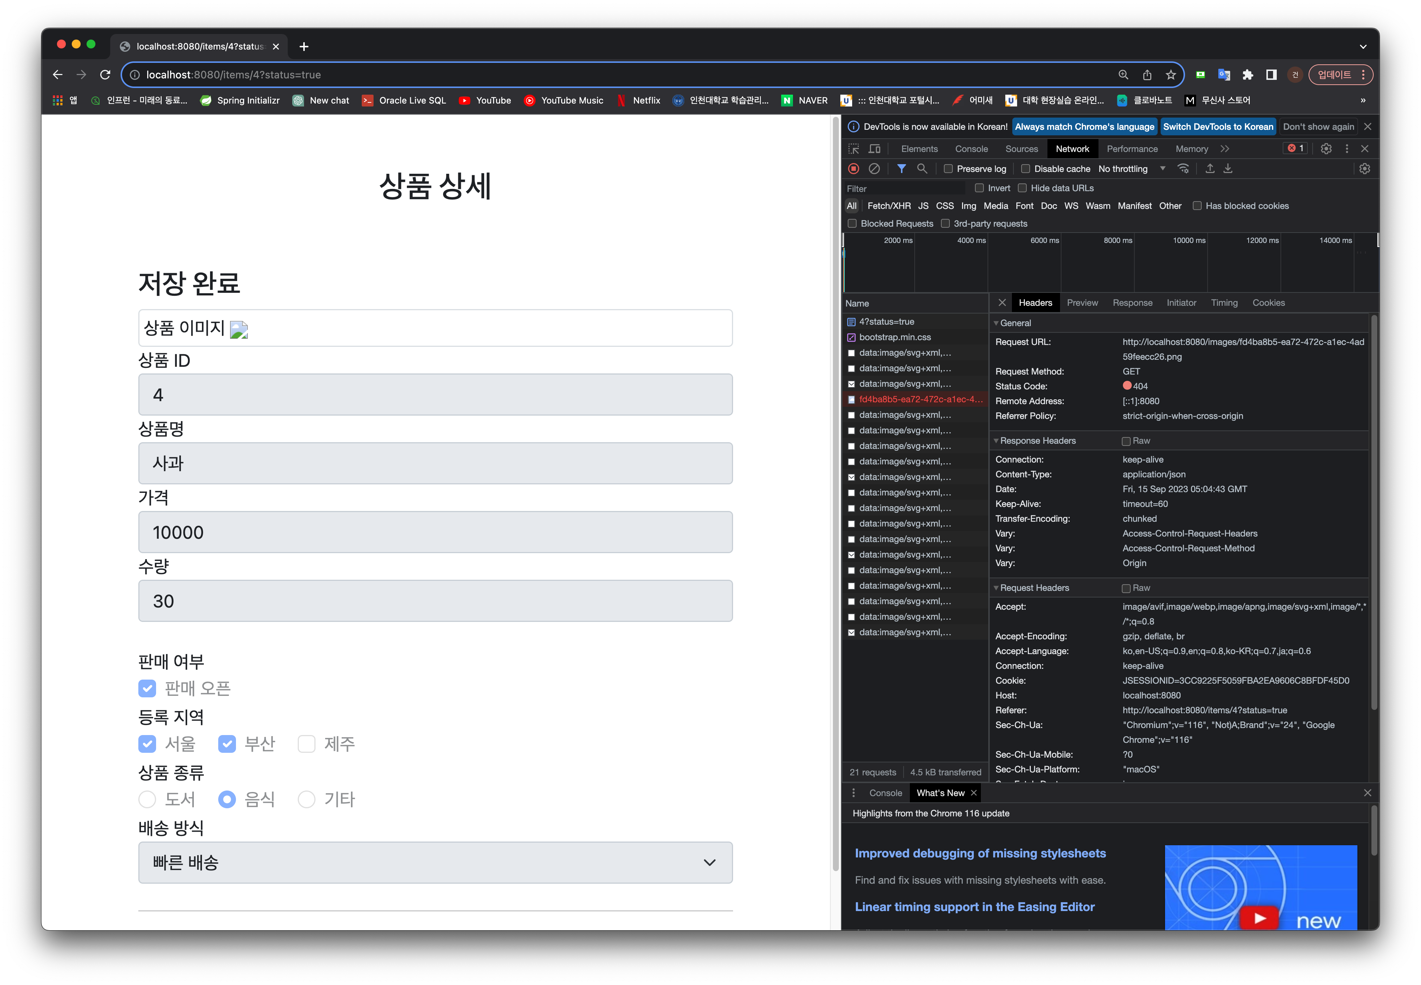Switch to the Elements tab
1421x985 pixels.
[x=919, y=149]
